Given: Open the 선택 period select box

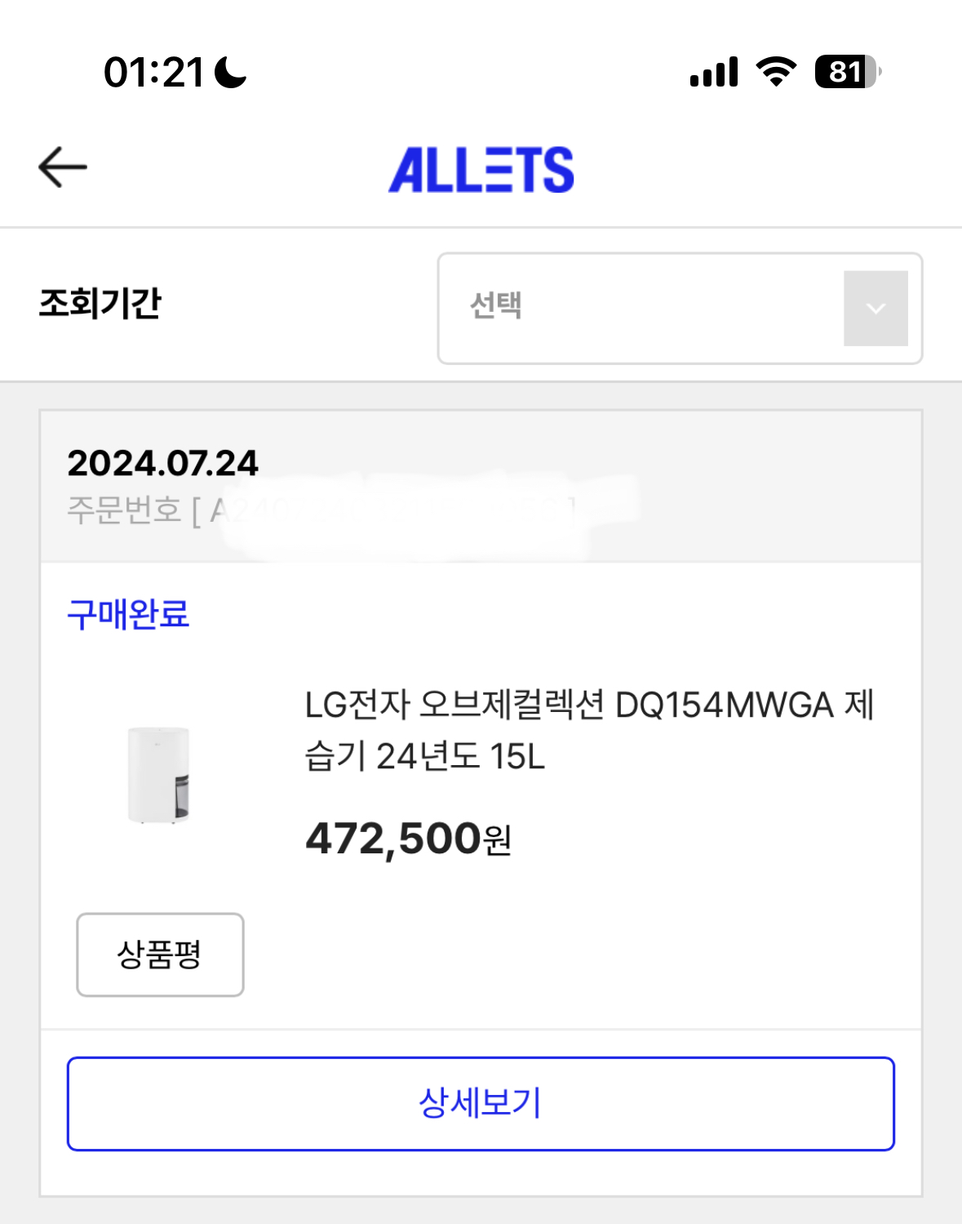Looking at the screenshot, I should [x=636, y=308].
